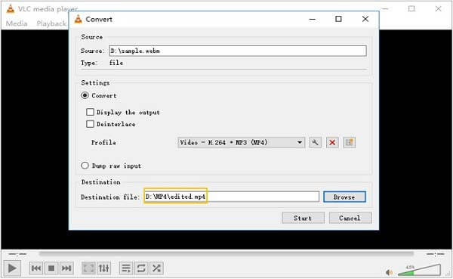
Task: Click the Play button in VLC
Action: point(12,268)
